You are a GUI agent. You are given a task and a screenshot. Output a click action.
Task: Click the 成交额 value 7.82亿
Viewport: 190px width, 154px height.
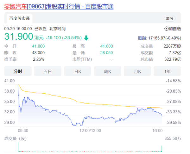pos(175,53)
